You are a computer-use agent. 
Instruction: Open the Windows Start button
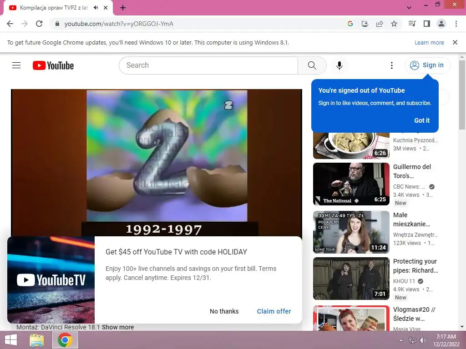click(11, 340)
